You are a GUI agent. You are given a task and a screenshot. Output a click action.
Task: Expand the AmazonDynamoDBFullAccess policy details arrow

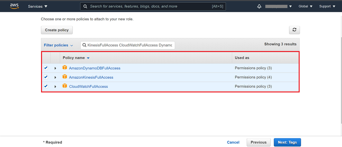[55, 68]
